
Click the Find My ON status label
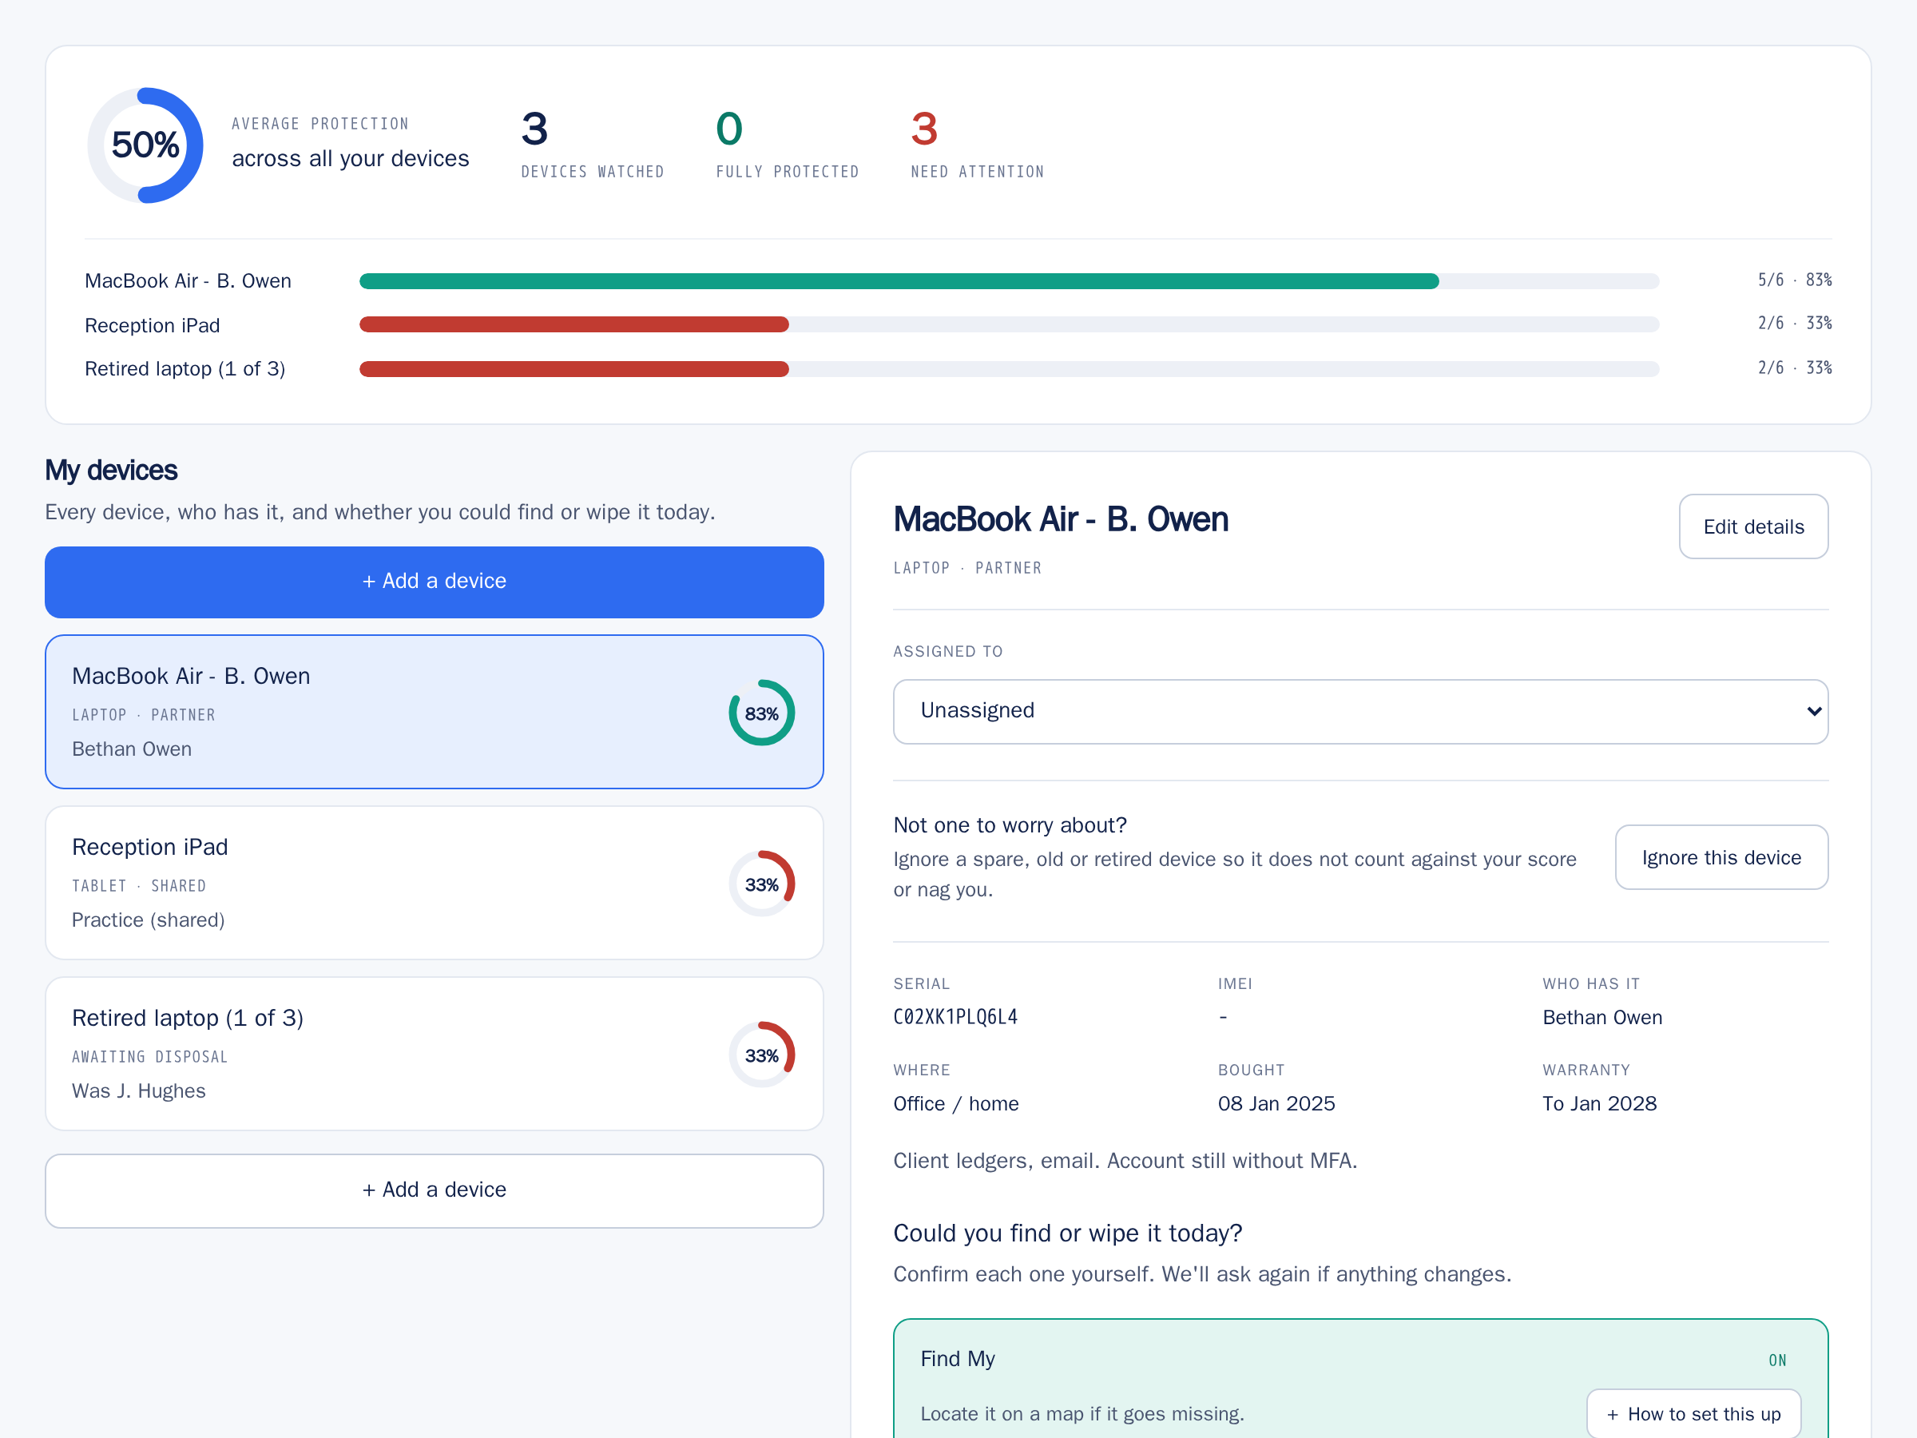point(1777,1360)
